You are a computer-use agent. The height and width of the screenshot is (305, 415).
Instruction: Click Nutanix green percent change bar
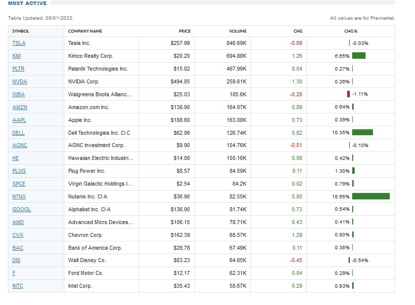pyautogui.click(x=370, y=196)
